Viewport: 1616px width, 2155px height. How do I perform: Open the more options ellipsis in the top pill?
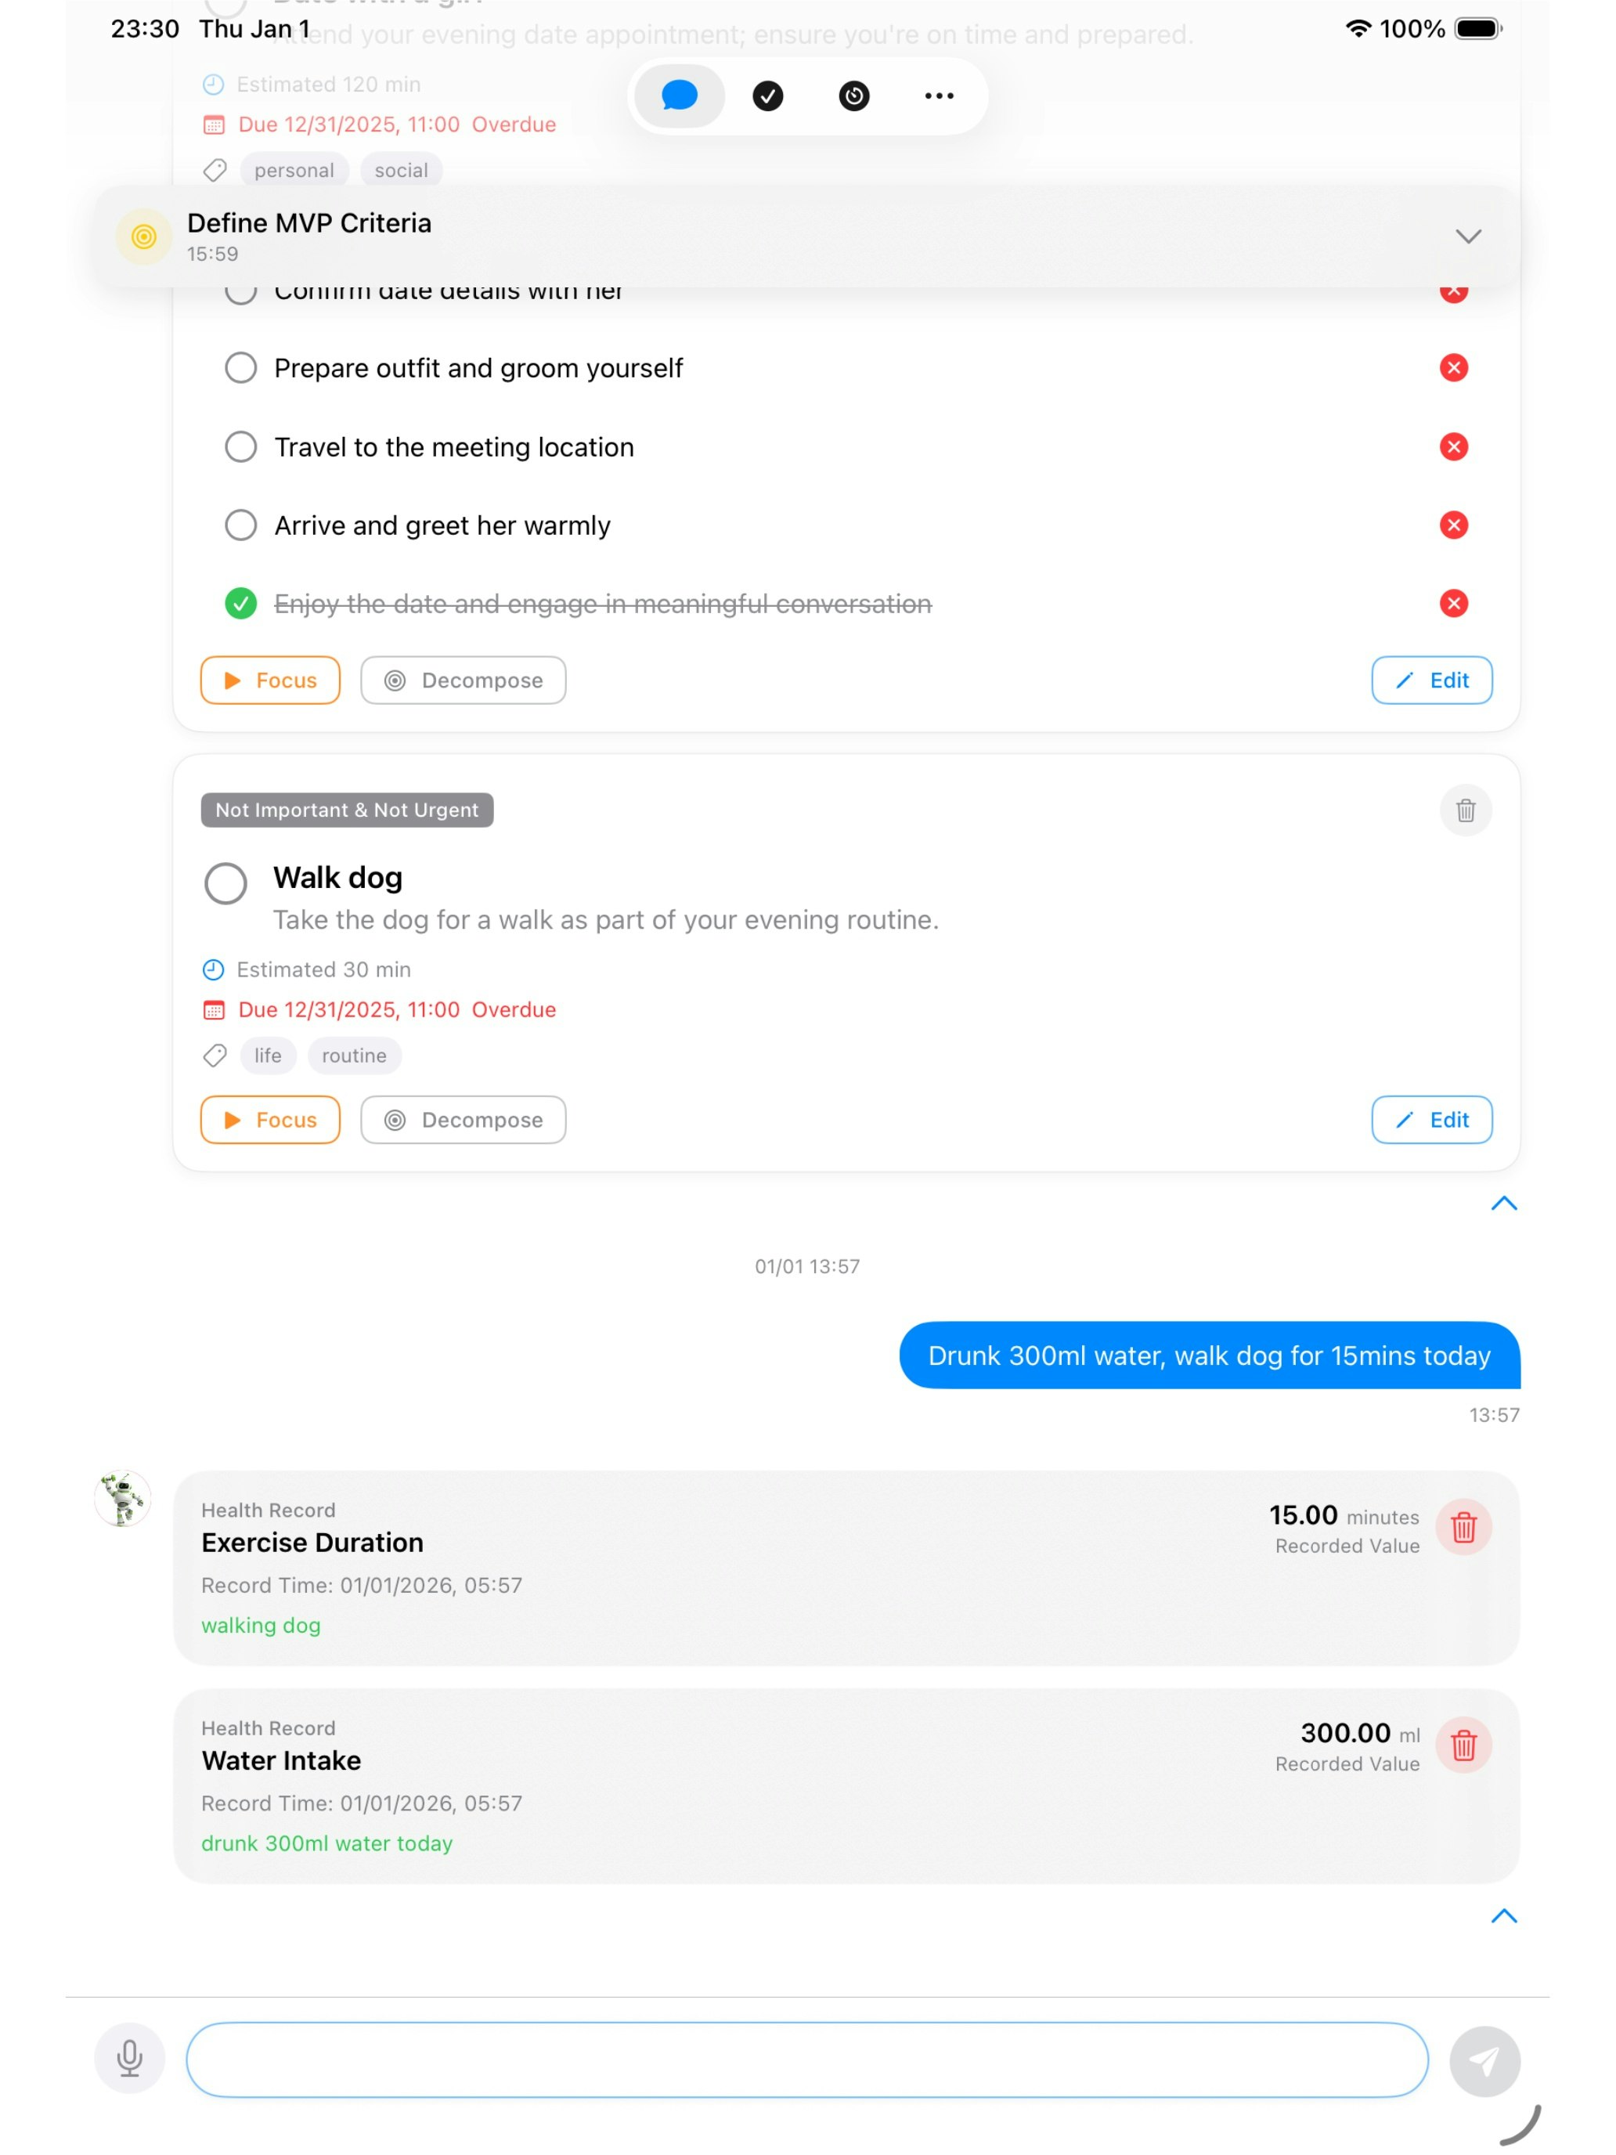(x=937, y=96)
